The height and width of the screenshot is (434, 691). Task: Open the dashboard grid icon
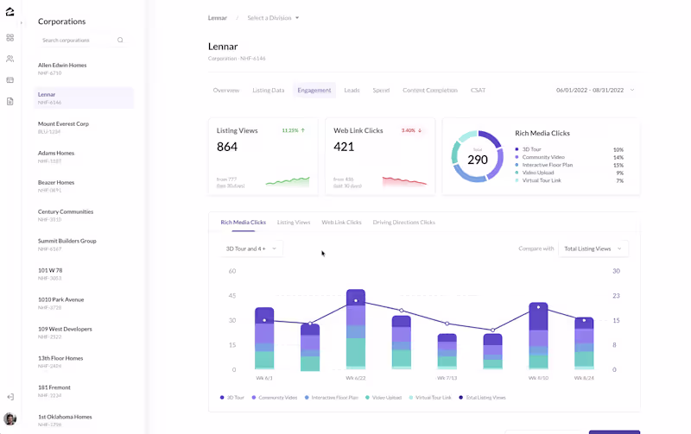tap(10, 38)
